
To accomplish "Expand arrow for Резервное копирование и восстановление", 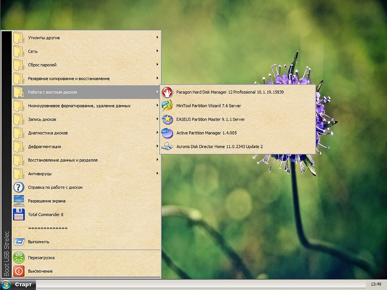I will click(157, 78).
